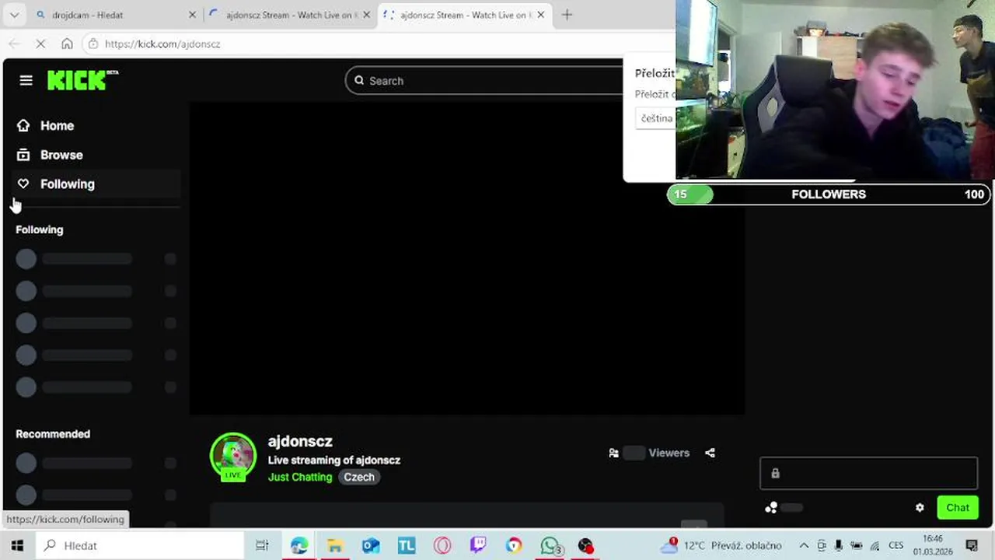Open the notification center icon
995x560 pixels.
click(x=972, y=545)
